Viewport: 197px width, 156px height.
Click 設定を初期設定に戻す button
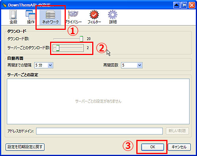coord(25,147)
